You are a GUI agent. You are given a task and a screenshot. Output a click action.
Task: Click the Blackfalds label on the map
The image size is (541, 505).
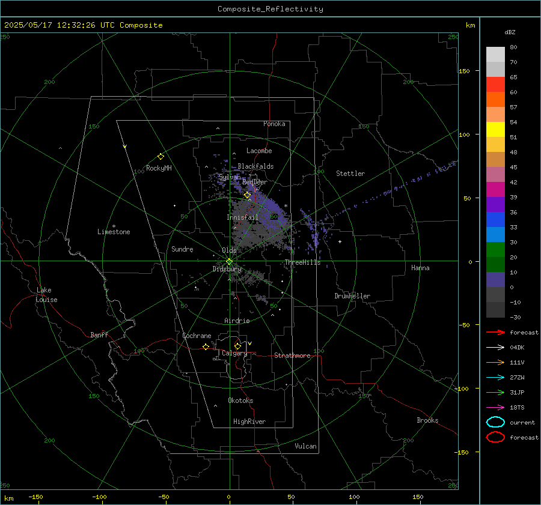coord(255,166)
